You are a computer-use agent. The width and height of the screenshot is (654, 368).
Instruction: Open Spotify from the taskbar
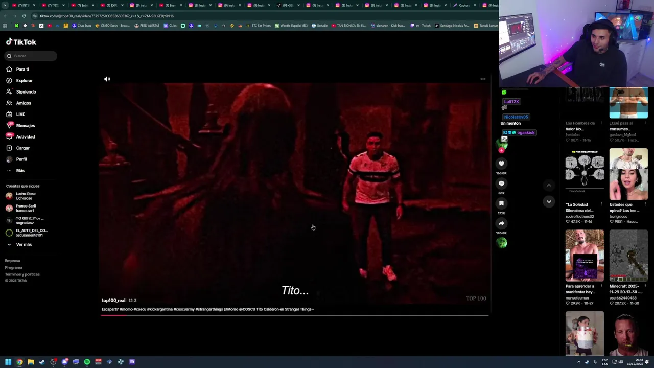click(87, 362)
